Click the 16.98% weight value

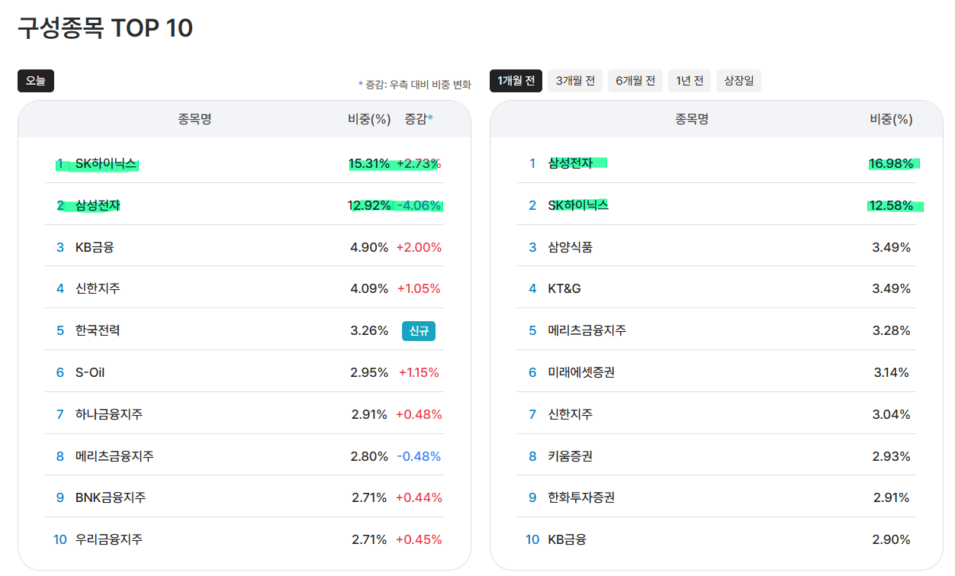pyautogui.click(x=891, y=163)
